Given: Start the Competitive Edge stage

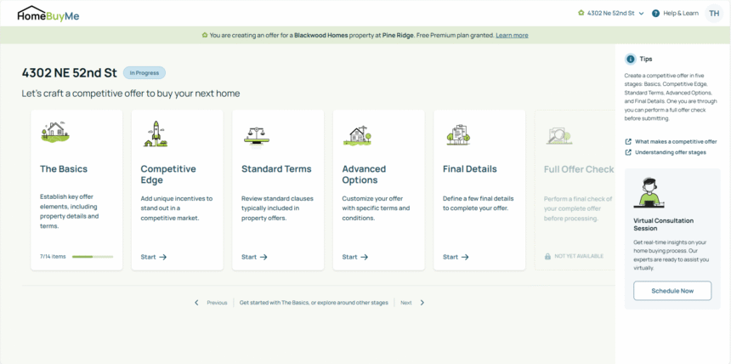Looking at the screenshot, I should click(x=154, y=257).
